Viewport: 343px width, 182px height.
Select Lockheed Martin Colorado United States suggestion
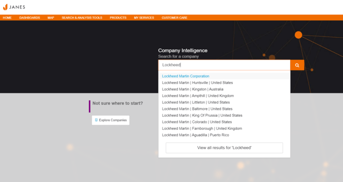point(224,122)
